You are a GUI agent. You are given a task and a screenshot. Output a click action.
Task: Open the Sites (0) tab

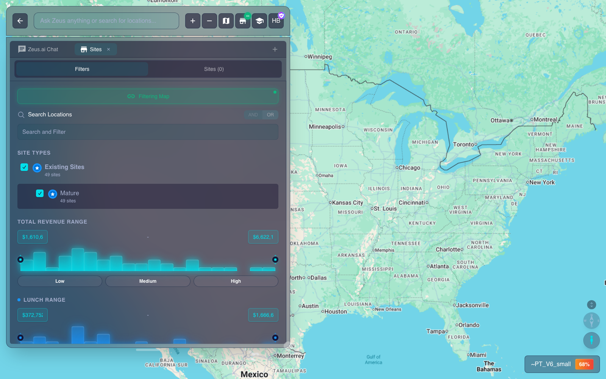[x=214, y=69]
